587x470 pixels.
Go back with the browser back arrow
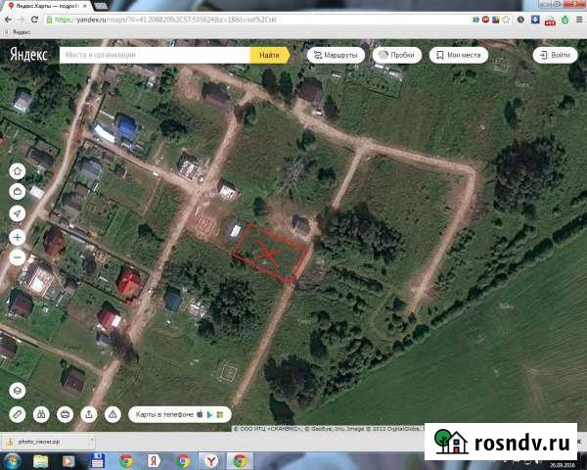click(x=8, y=20)
